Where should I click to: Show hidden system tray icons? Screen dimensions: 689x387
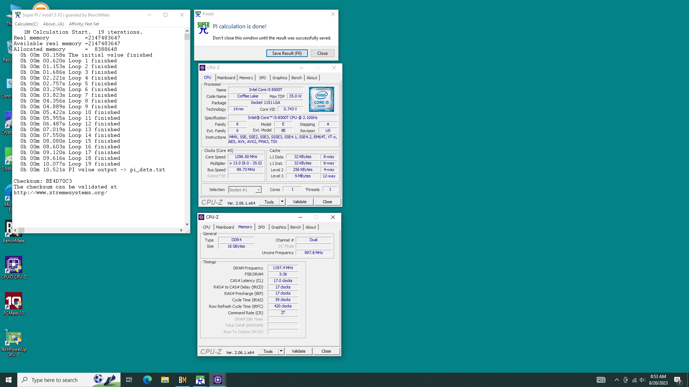tap(617, 380)
